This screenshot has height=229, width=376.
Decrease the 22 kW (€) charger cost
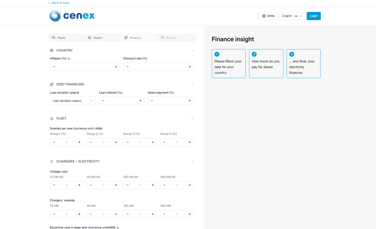coord(54,185)
